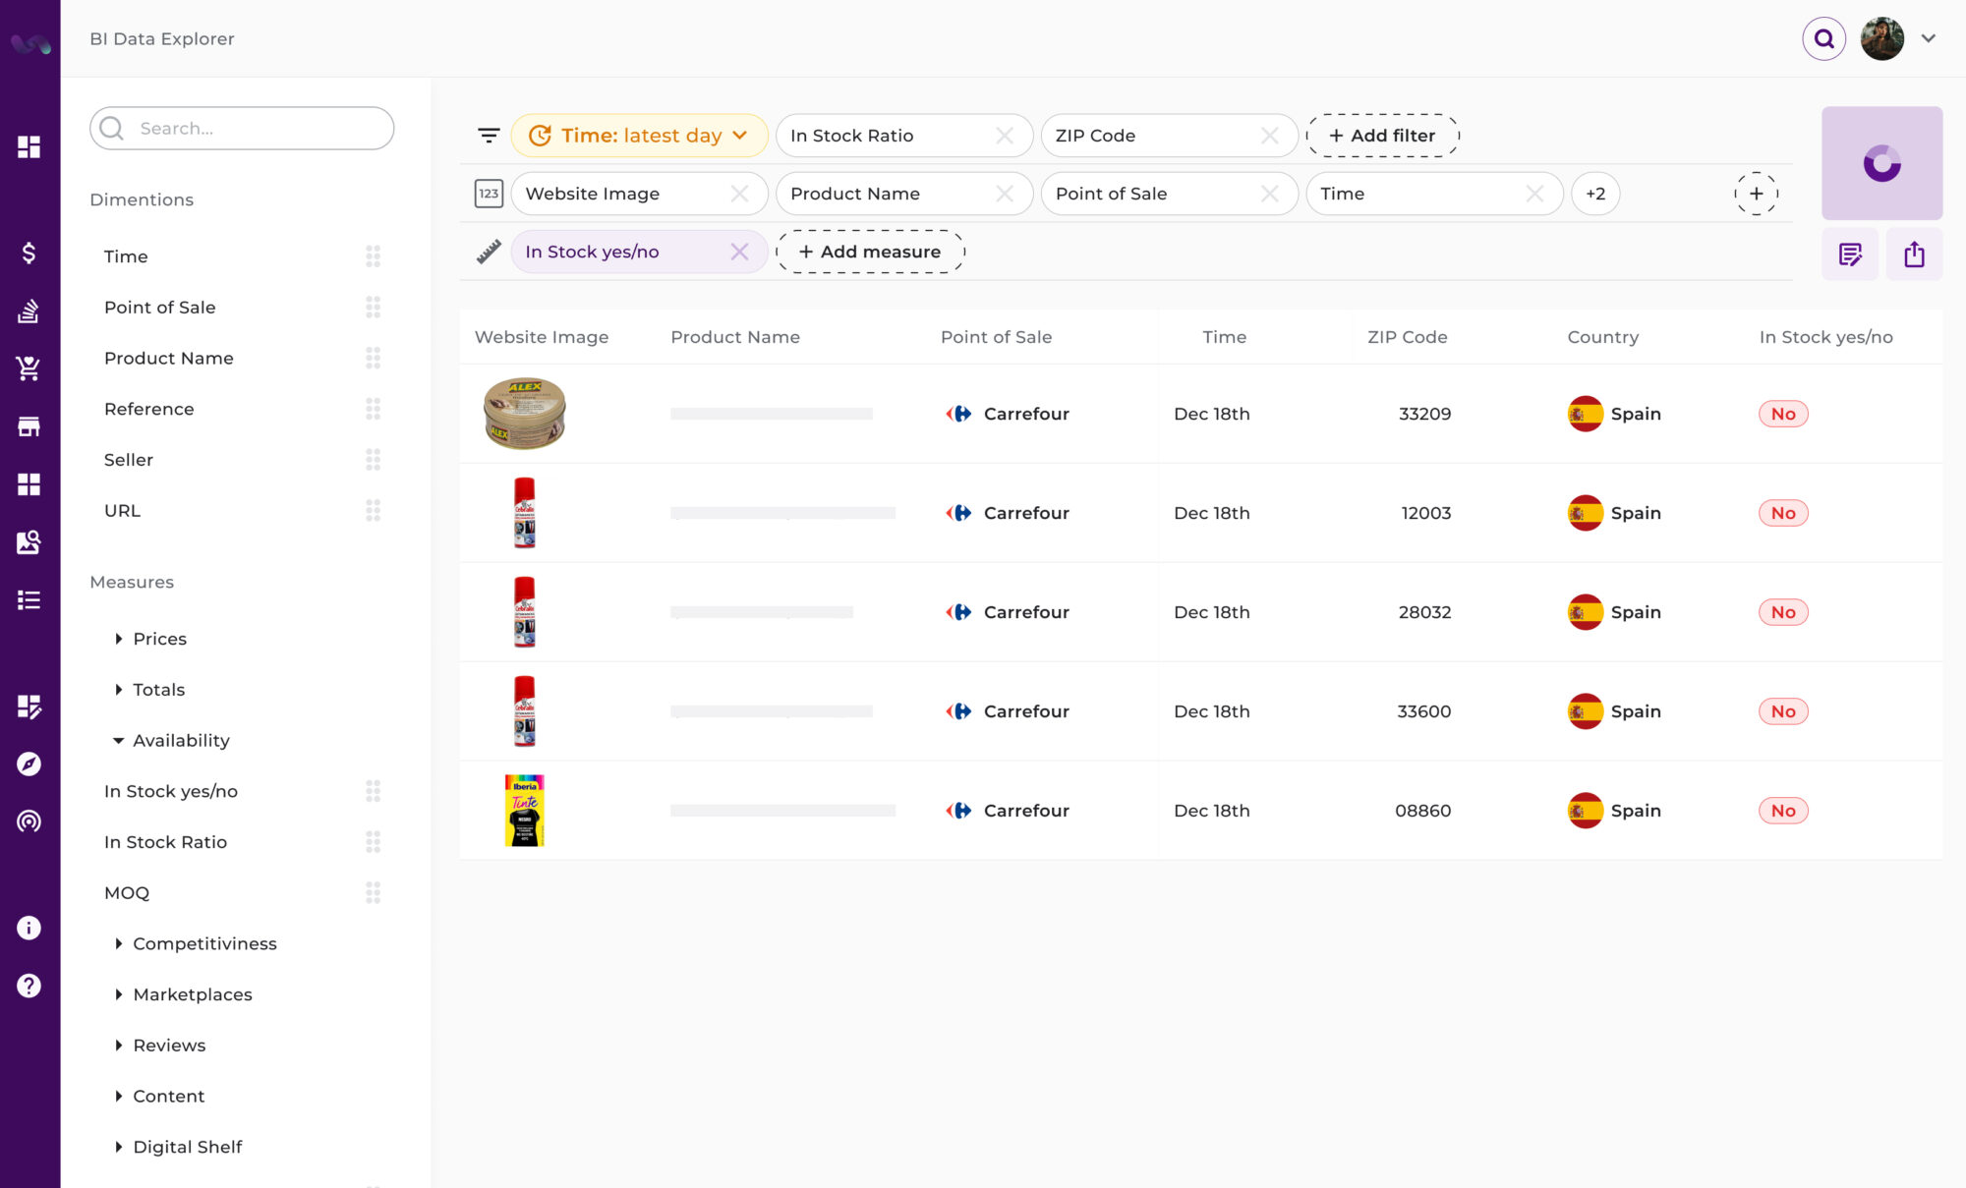Select the Time dimension in sidebar
1966x1188 pixels.
pyautogui.click(x=127, y=255)
